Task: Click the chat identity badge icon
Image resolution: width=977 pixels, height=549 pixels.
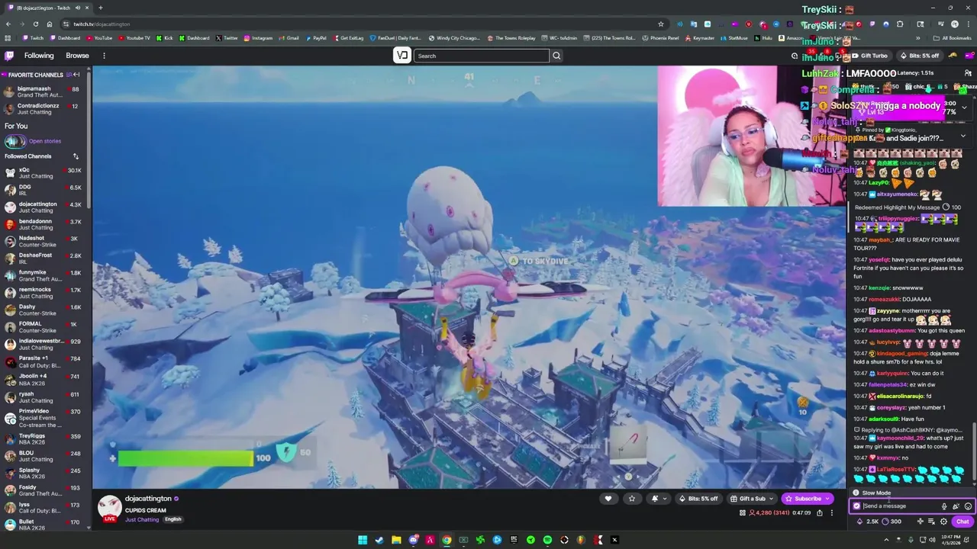Action: click(x=856, y=506)
